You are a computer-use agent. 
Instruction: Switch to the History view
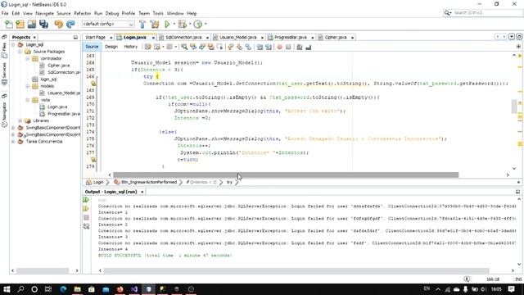[131, 47]
